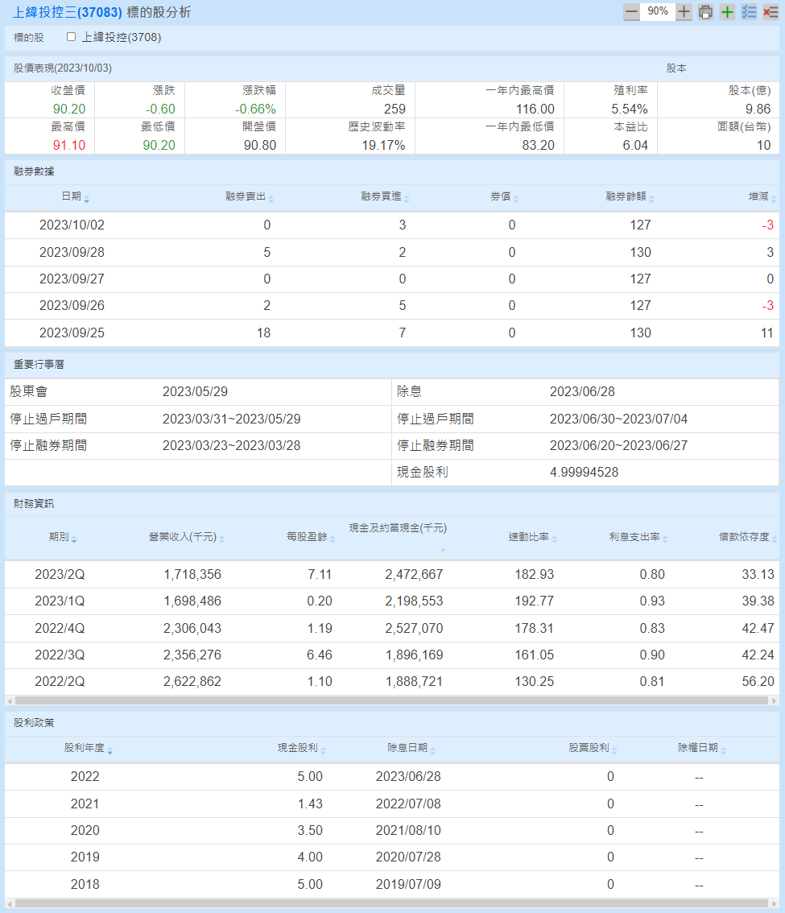Open the 上緯投控三(37083) title link
The image size is (785, 913).
(x=68, y=13)
